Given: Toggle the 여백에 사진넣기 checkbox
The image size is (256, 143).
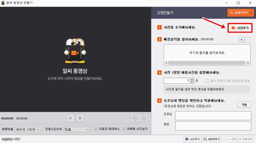Looking at the screenshot, I should [124, 129].
